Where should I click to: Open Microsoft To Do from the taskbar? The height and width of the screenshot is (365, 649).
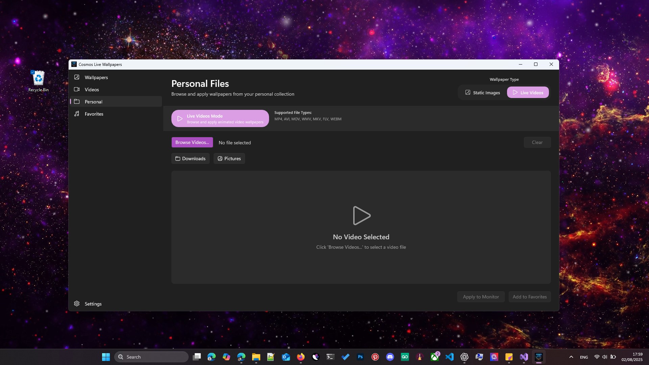click(x=345, y=357)
